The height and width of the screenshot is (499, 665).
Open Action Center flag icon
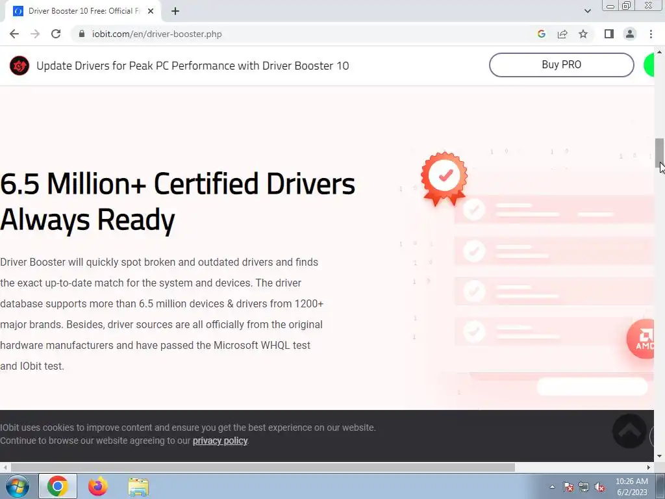click(x=568, y=487)
